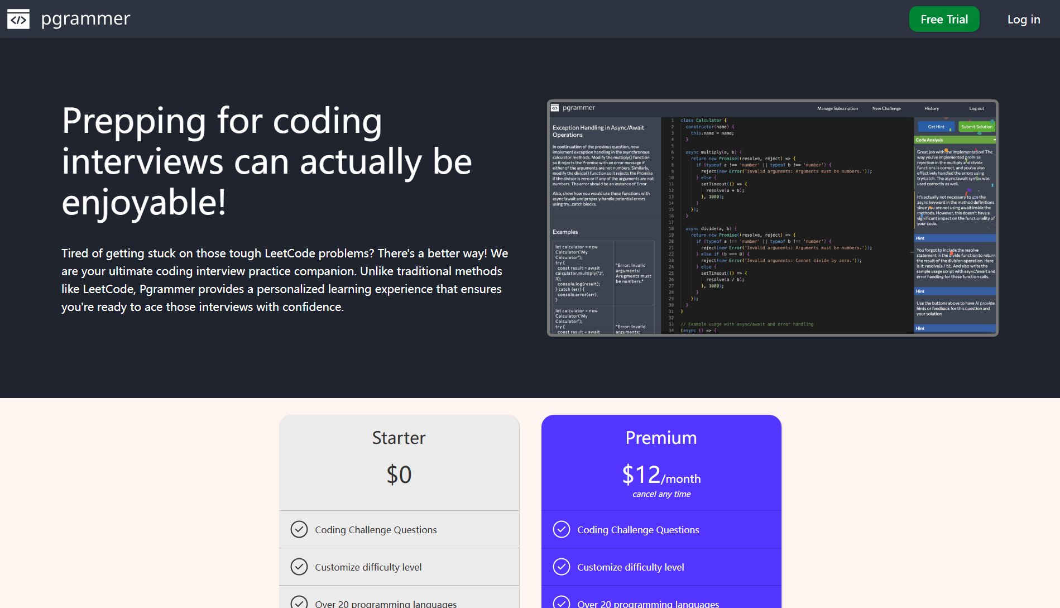Click Starter's Customize difficulty level checkmark icon
This screenshot has height=608, width=1060.
click(x=299, y=567)
